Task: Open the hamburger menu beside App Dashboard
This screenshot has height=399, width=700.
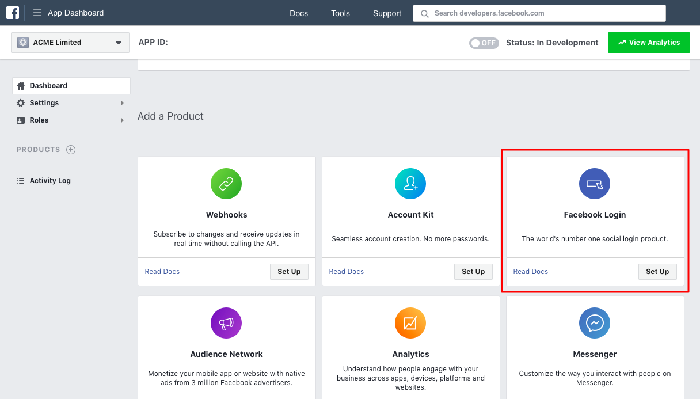Action: point(37,13)
